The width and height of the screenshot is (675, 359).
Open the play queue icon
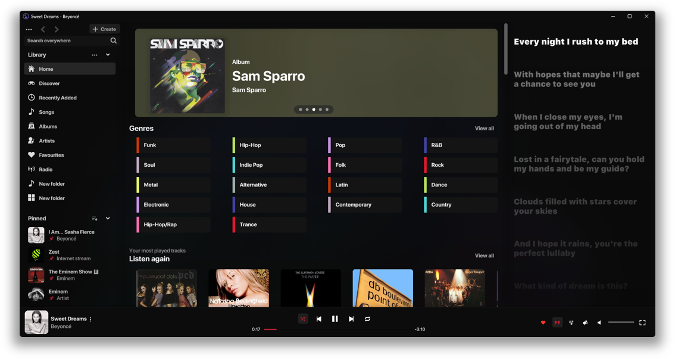571,323
